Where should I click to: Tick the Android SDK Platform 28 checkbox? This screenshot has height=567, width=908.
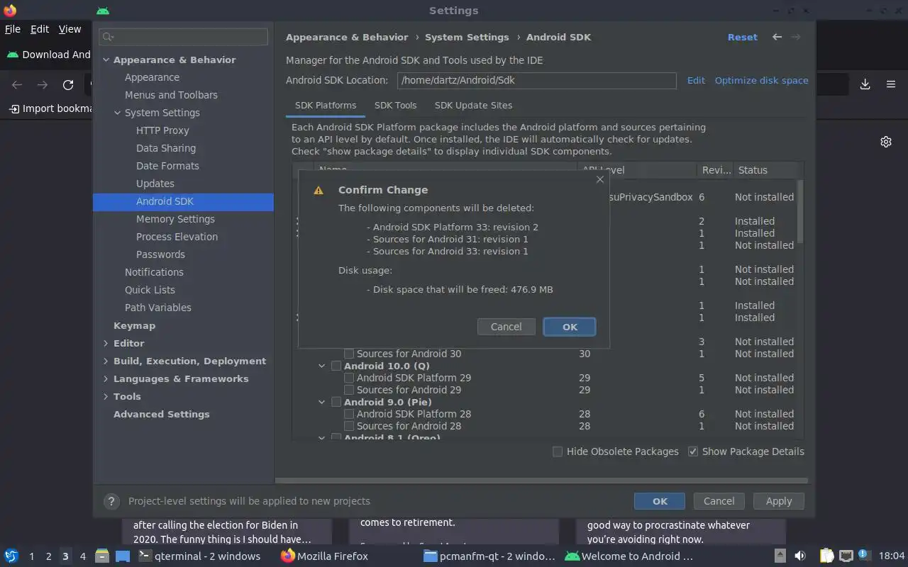[x=349, y=414]
